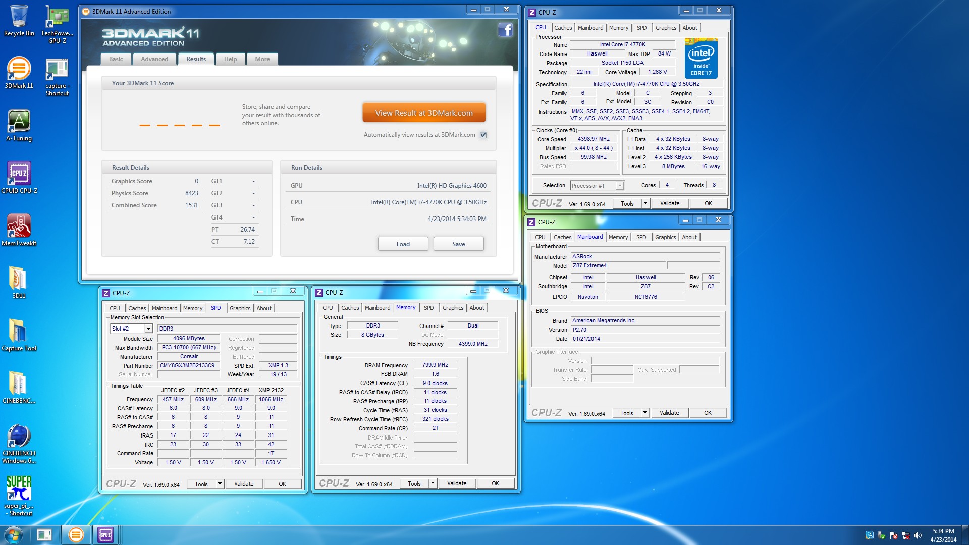Click the NB Frequency value 4399.0 MHz
Image resolution: width=969 pixels, height=545 pixels.
(x=473, y=344)
